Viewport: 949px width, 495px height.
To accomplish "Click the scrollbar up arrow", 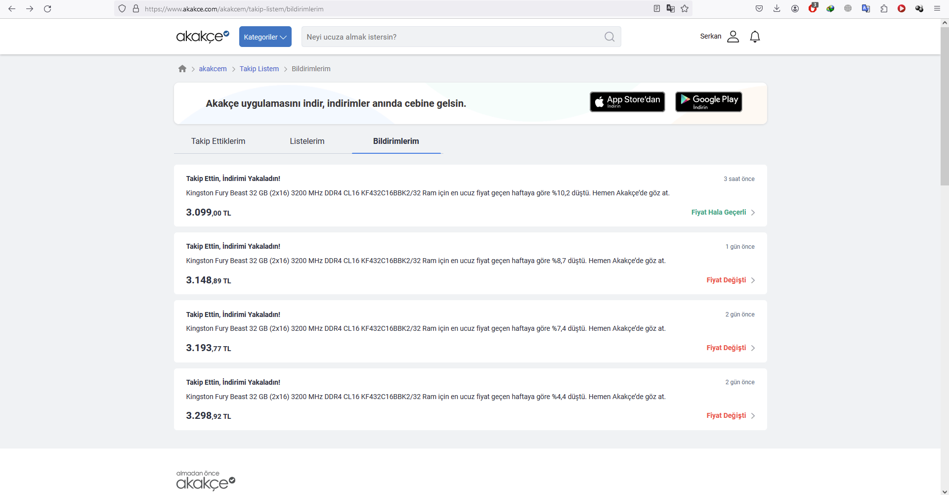I will tap(945, 23).
